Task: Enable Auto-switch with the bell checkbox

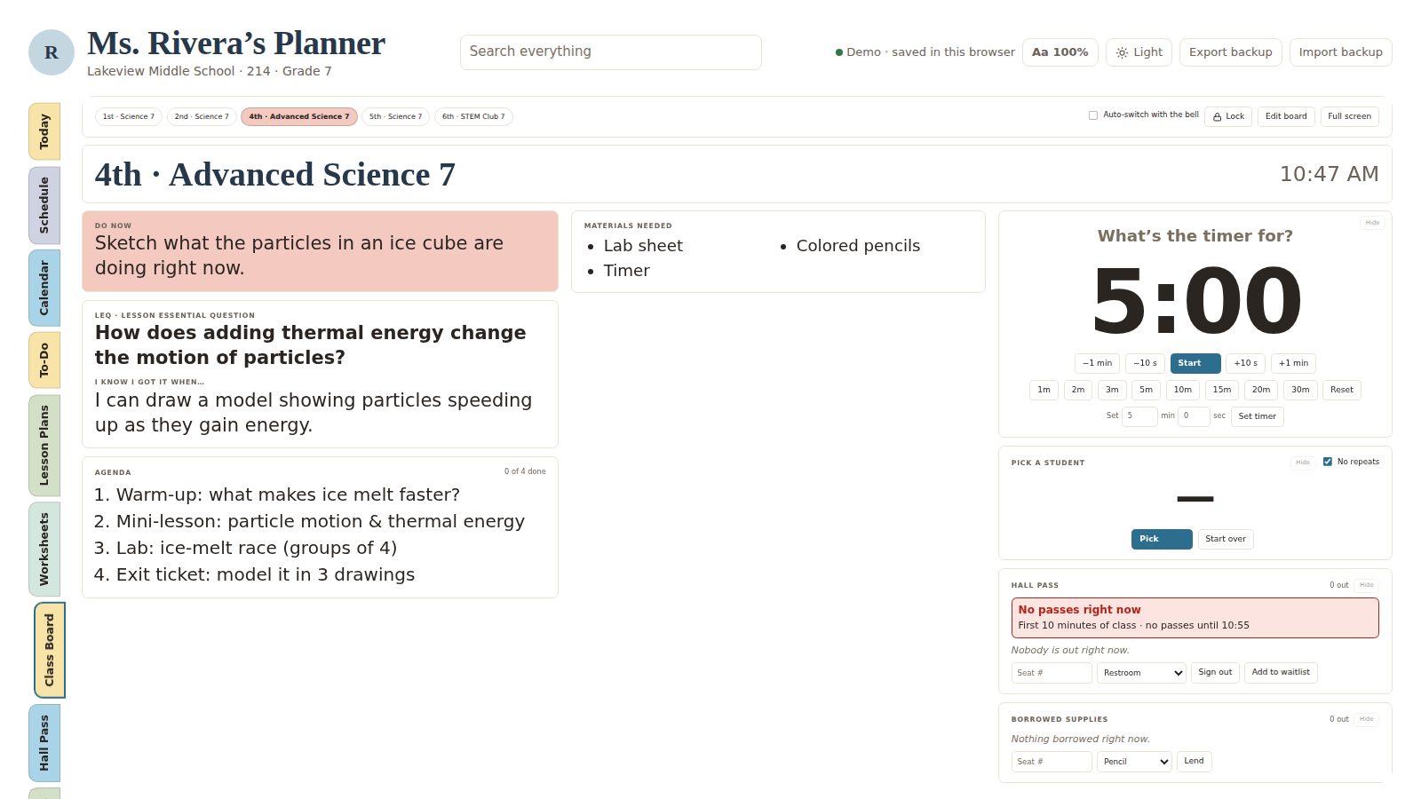Action: tap(1093, 115)
